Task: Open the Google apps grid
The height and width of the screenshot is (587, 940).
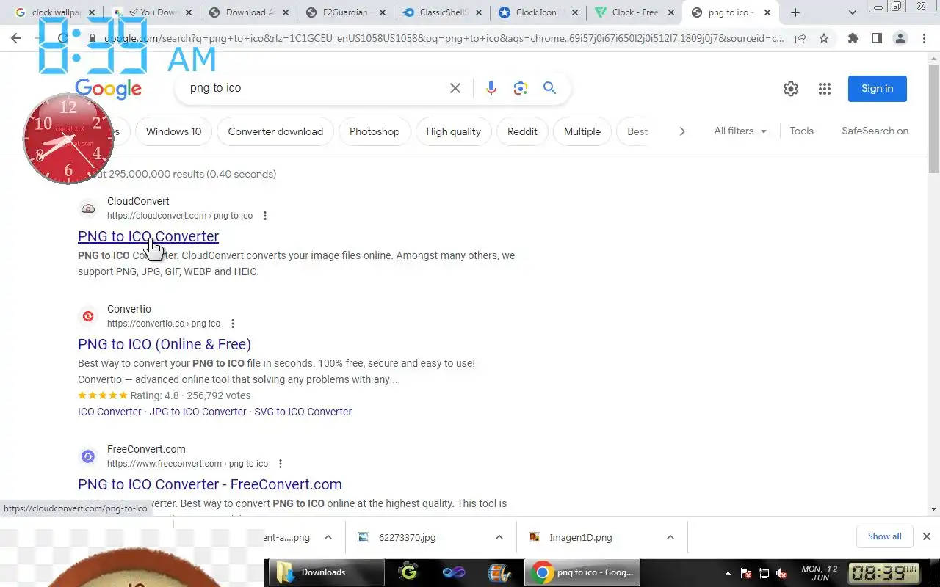Action: click(825, 89)
